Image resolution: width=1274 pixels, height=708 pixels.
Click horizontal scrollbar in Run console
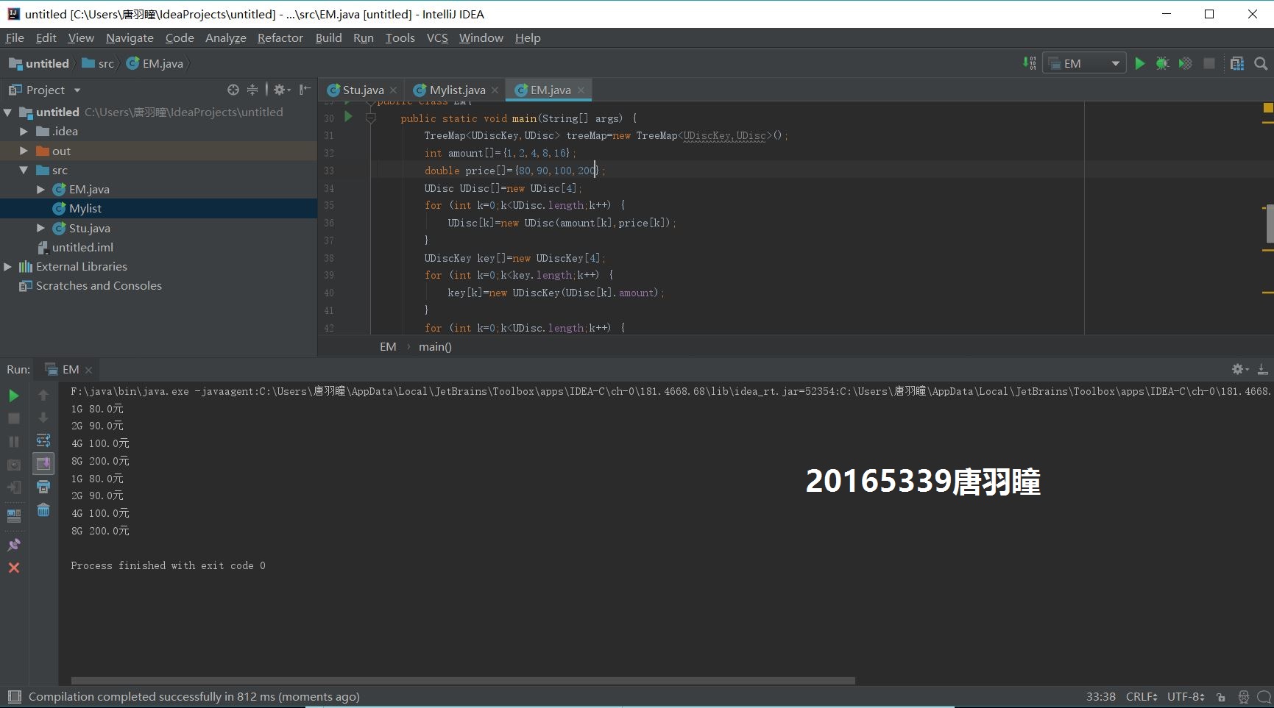click(x=463, y=681)
